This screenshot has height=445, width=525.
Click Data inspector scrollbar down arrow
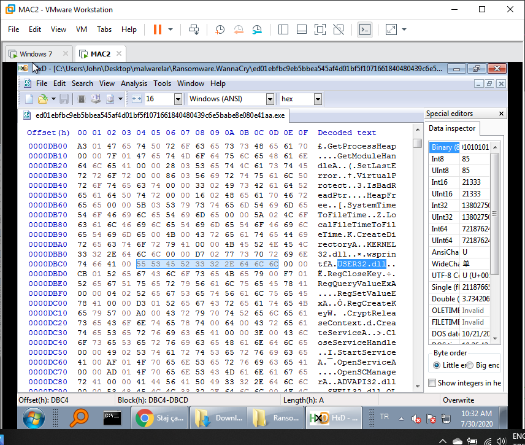click(x=495, y=339)
